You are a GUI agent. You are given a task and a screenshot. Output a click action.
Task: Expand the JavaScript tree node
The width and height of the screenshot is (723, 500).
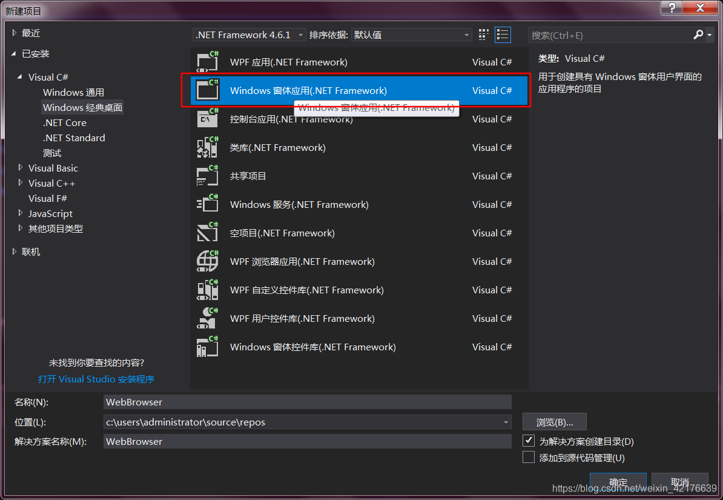pos(21,213)
